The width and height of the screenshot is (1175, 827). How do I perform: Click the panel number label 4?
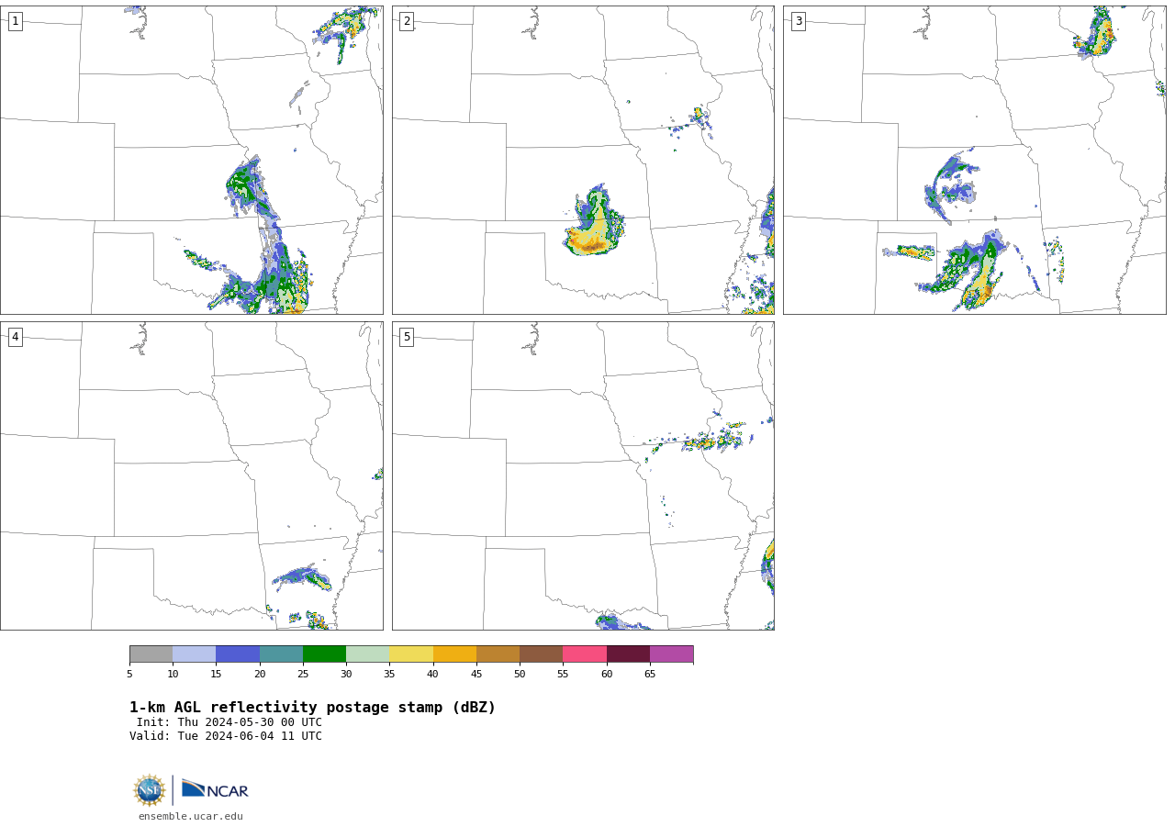[x=15, y=337]
